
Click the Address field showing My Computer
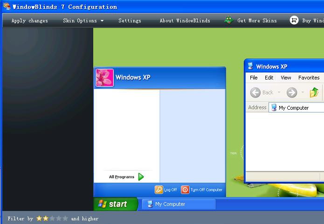298,108
